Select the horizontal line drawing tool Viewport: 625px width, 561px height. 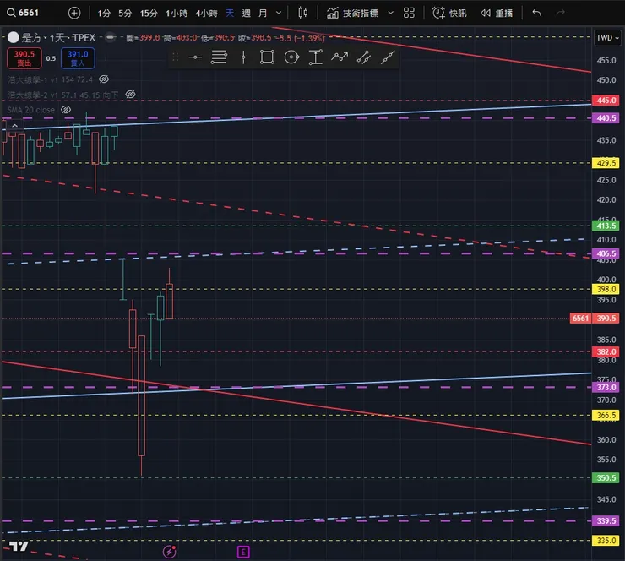coord(195,57)
